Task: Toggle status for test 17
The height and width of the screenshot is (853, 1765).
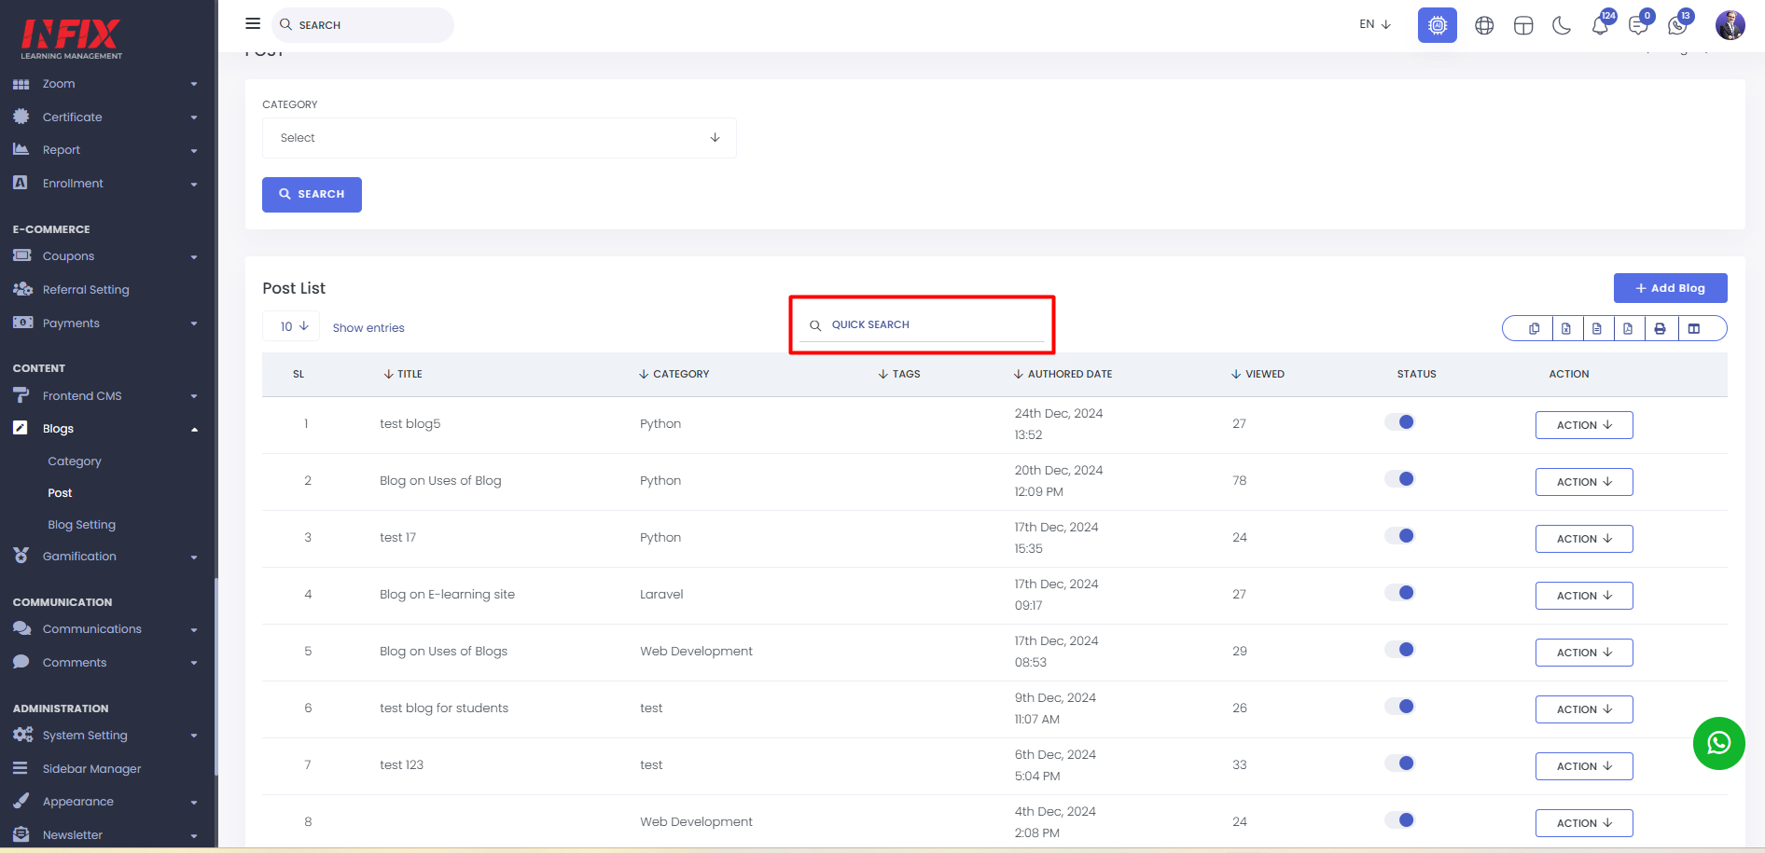Action: coord(1399,536)
